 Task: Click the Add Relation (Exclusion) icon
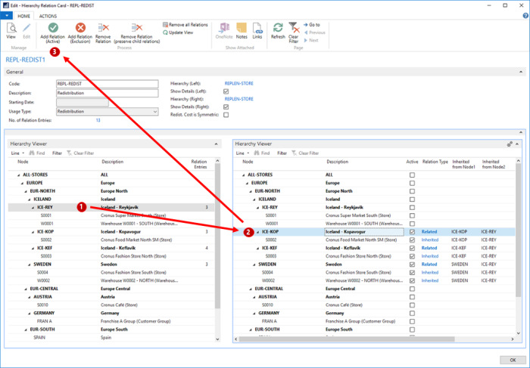pyautogui.click(x=81, y=28)
